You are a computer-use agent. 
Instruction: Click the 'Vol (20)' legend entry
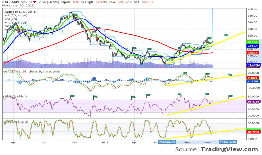pyautogui.click(x=11, y=19)
